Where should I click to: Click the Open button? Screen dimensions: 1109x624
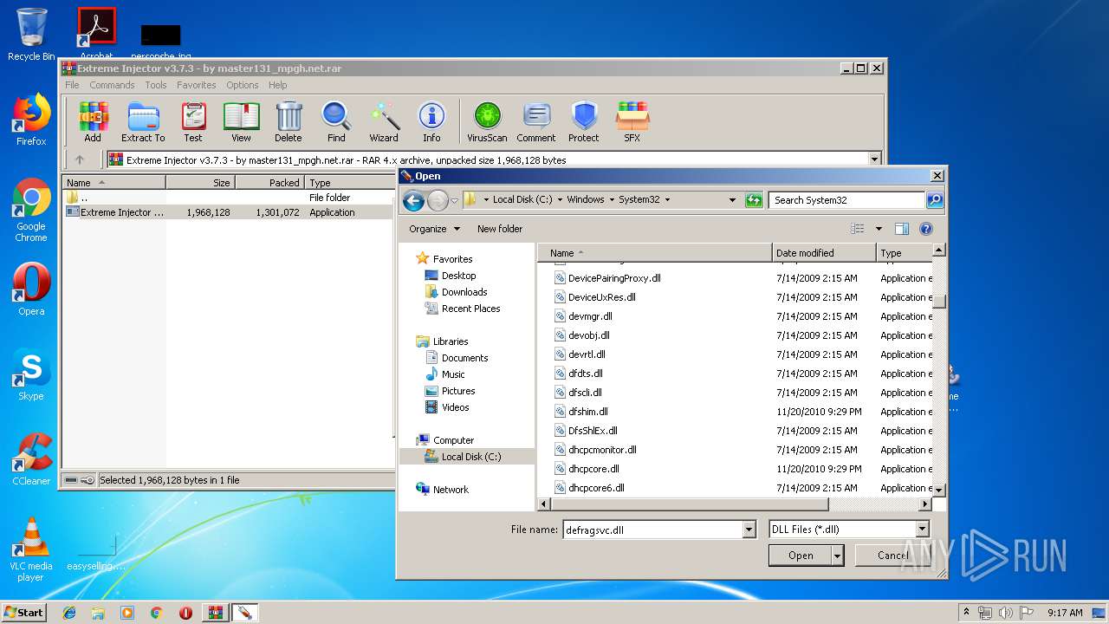tap(801, 556)
